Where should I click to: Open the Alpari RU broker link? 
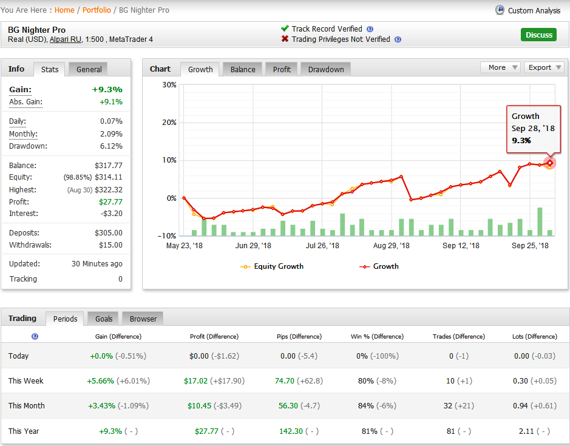tap(66, 39)
